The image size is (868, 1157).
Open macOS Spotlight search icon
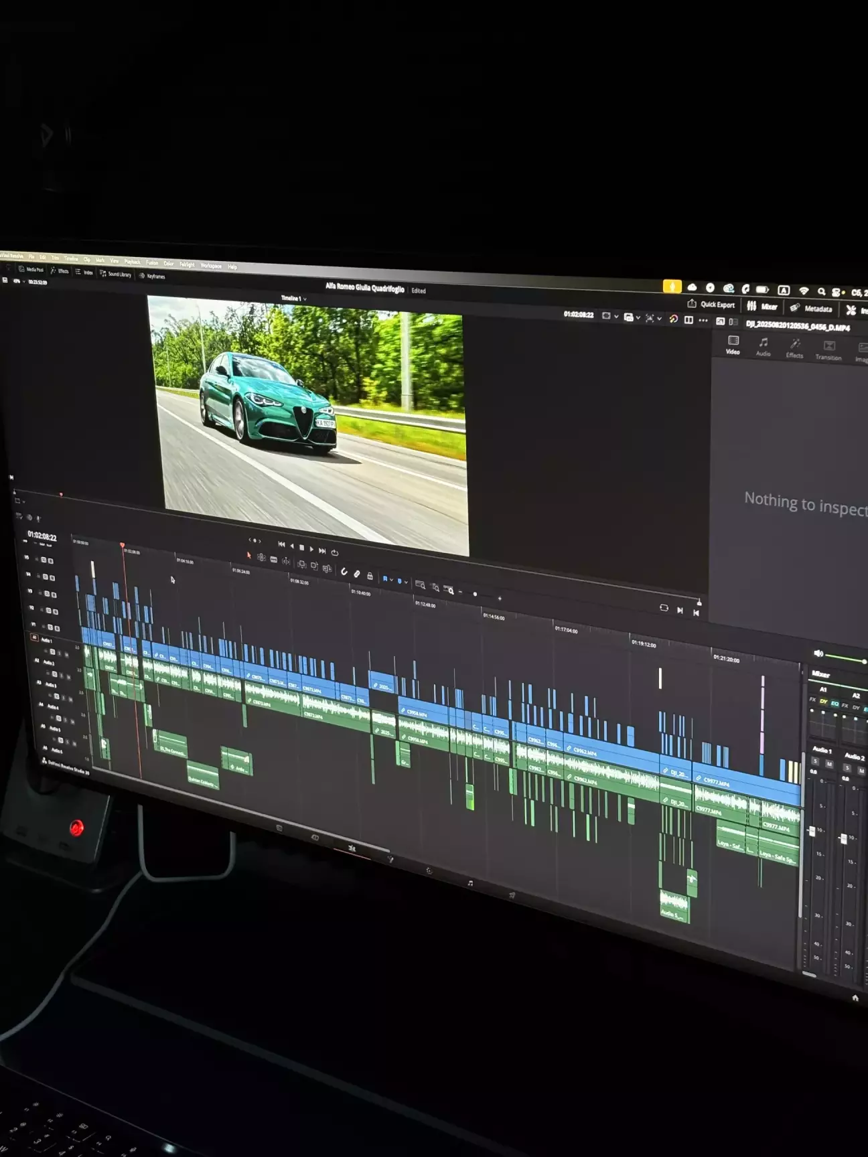click(x=821, y=291)
